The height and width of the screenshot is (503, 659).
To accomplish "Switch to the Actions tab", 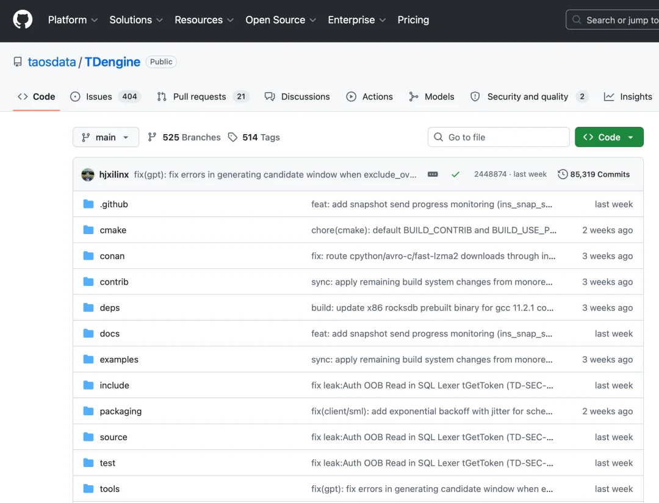I will (369, 96).
